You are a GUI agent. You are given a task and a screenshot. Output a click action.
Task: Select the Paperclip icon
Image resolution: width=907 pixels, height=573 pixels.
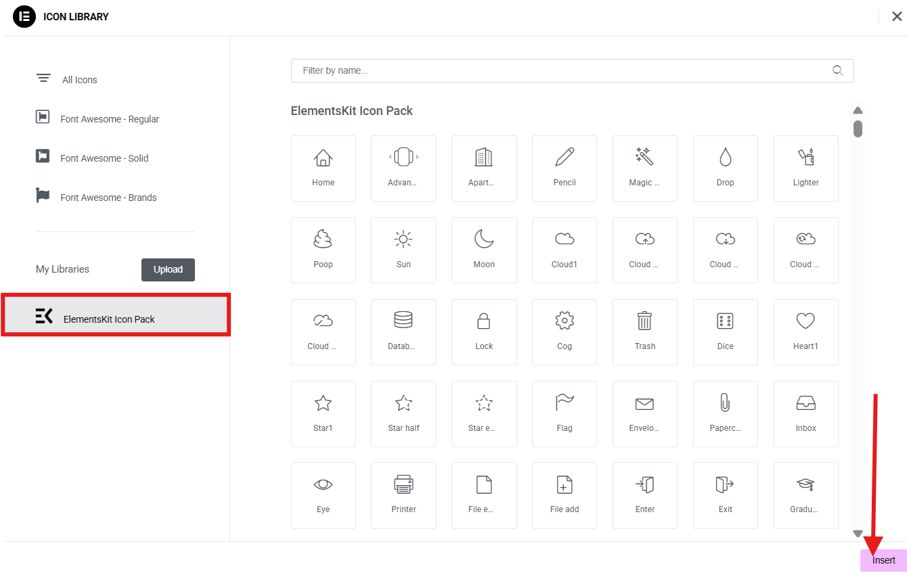point(725,413)
